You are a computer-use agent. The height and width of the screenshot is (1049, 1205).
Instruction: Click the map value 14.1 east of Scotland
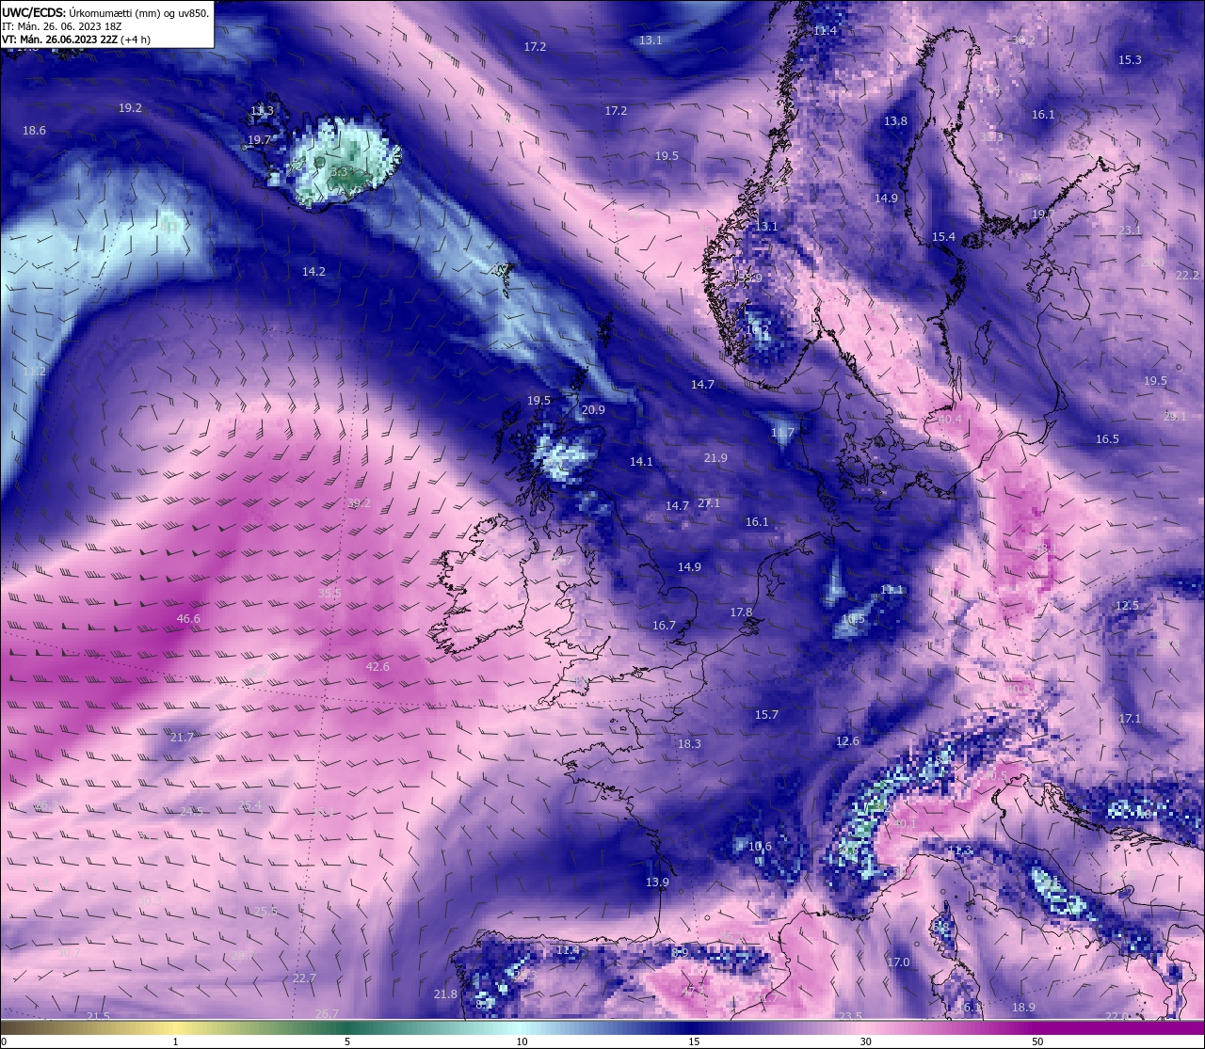641,462
